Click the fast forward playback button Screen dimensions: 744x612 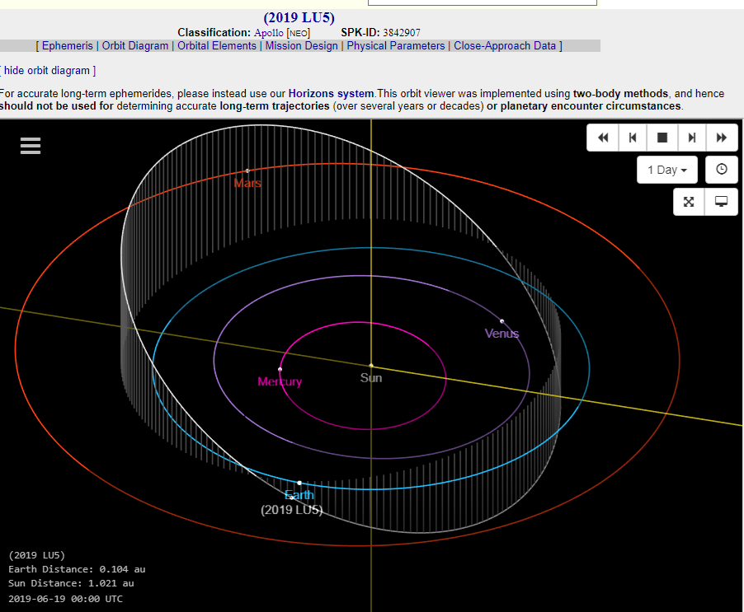click(722, 138)
